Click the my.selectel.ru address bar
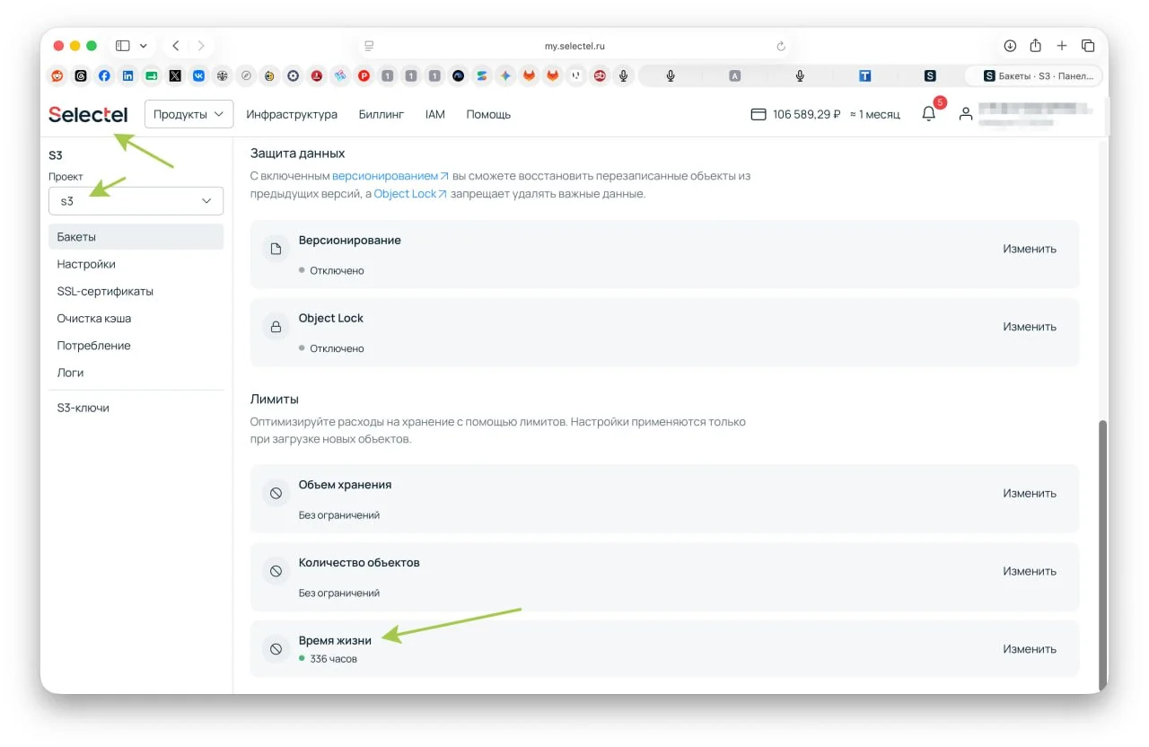The height and width of the screenshot is (747, 1149). pos(574,46)
